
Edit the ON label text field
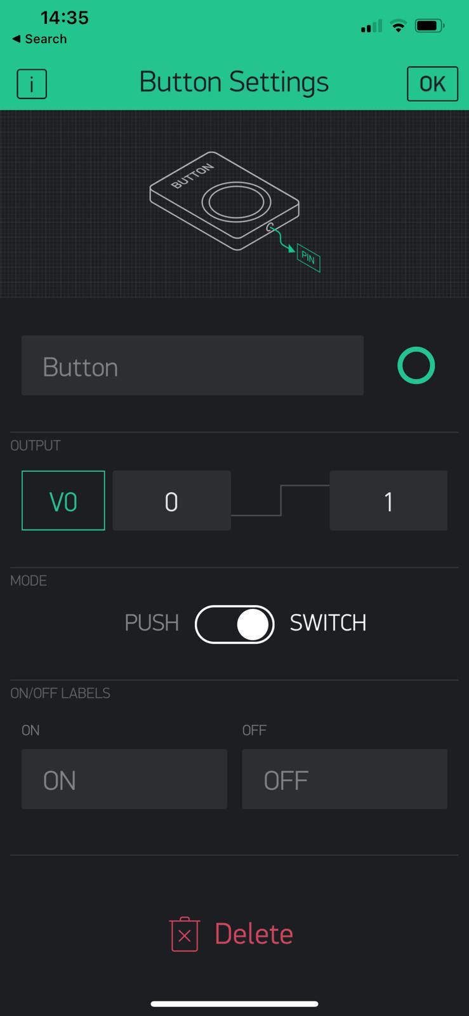pyautogui.click(x=124, y=779)
